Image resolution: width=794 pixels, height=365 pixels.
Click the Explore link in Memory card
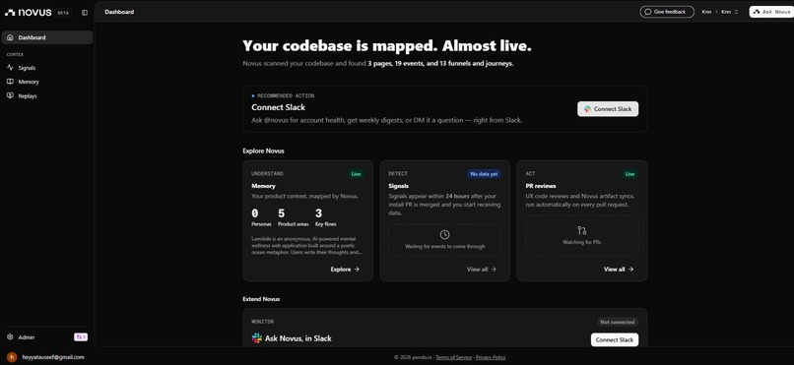[345, 270]
